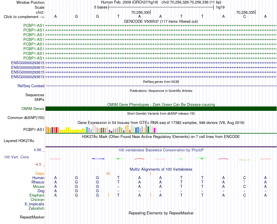Click the RepeatMasker track label
The height and width of the screenshot is (224, 277).
[32, 217]
